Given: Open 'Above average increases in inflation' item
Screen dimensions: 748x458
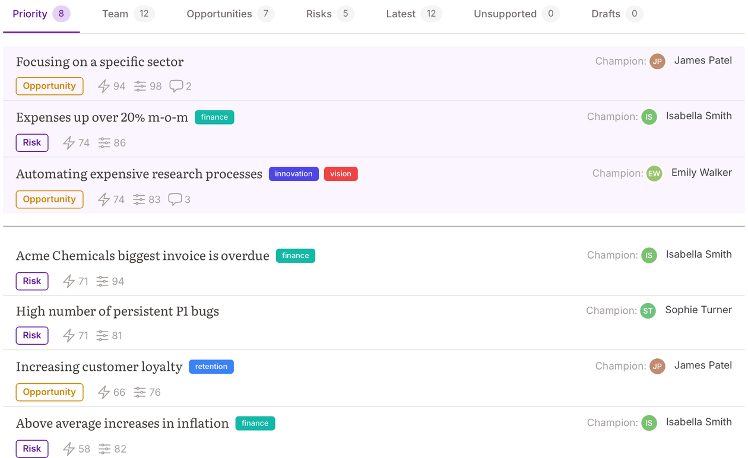Looking at the screenshot, I should pyautogui.click(x=122, y=424).
